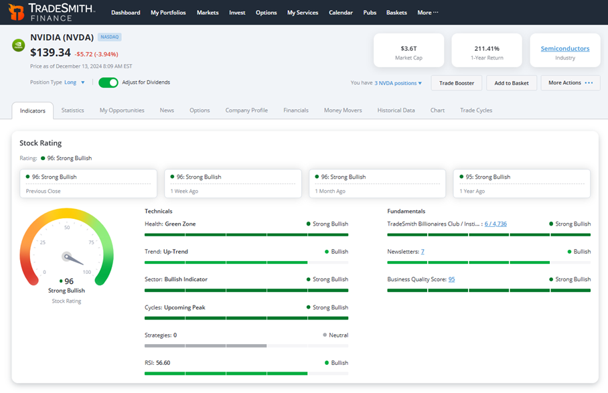Open the More Actions dropdown
The height and width of the screenshot is (393, 608).
571,83
